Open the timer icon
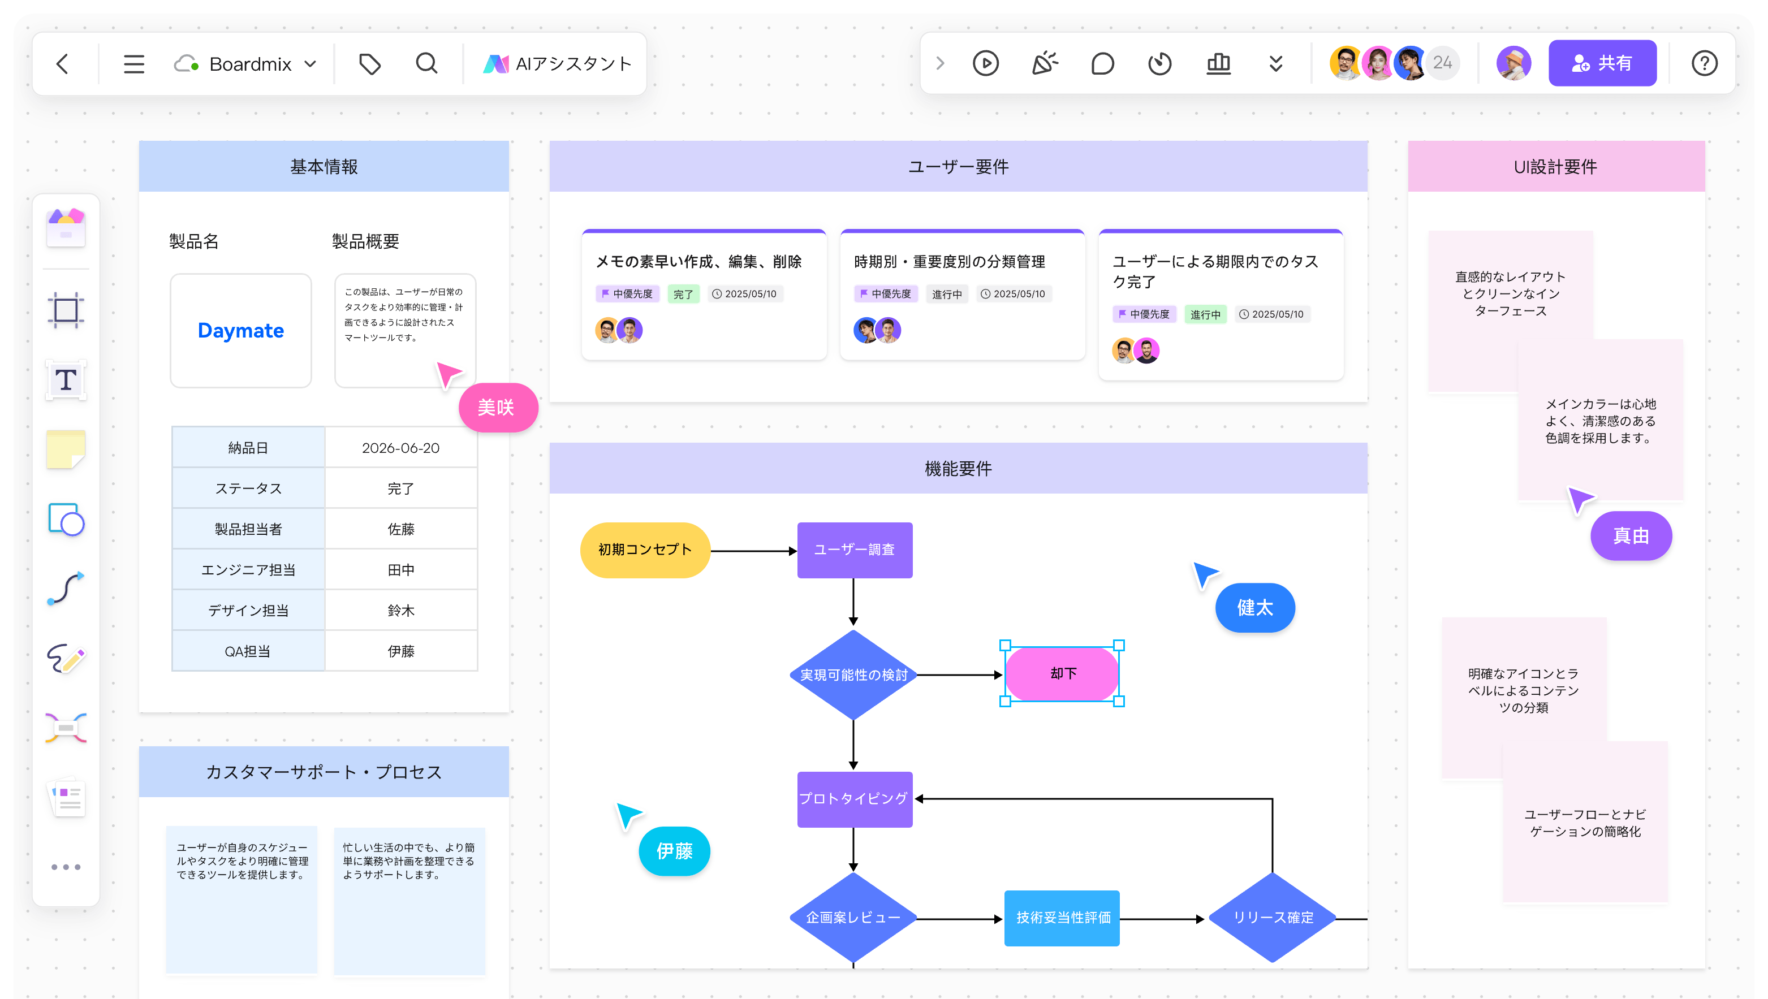This screenshot has height=999, width=1768. (x=1160, y=64)
